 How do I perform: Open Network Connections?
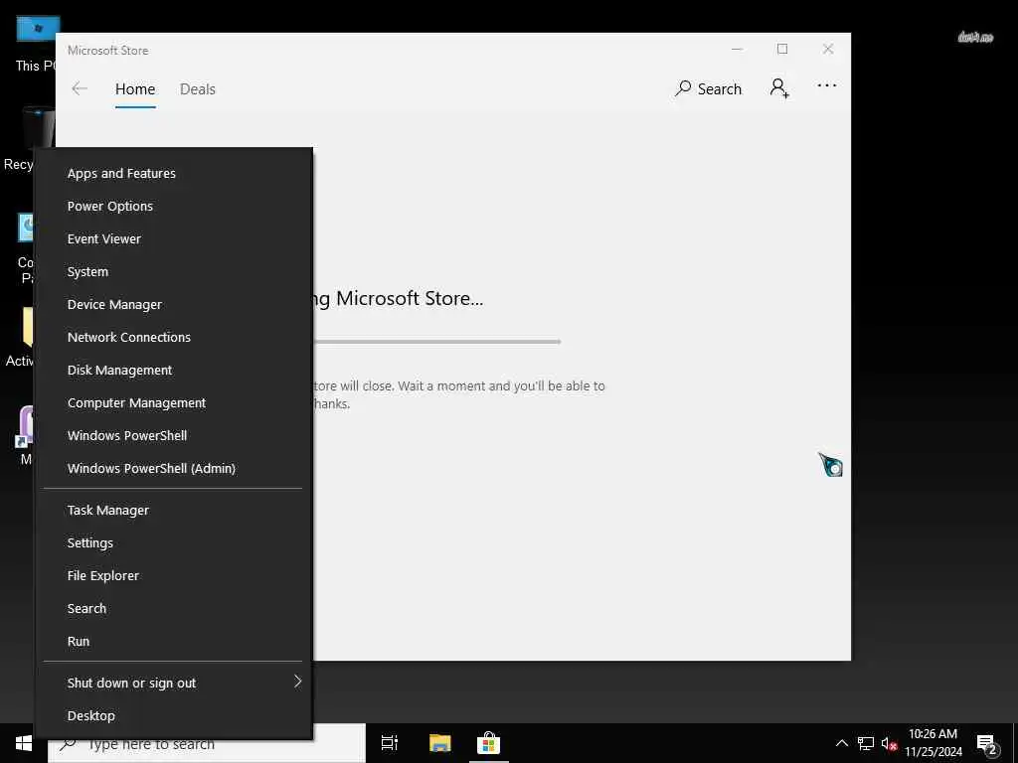(x=173, y=338)
